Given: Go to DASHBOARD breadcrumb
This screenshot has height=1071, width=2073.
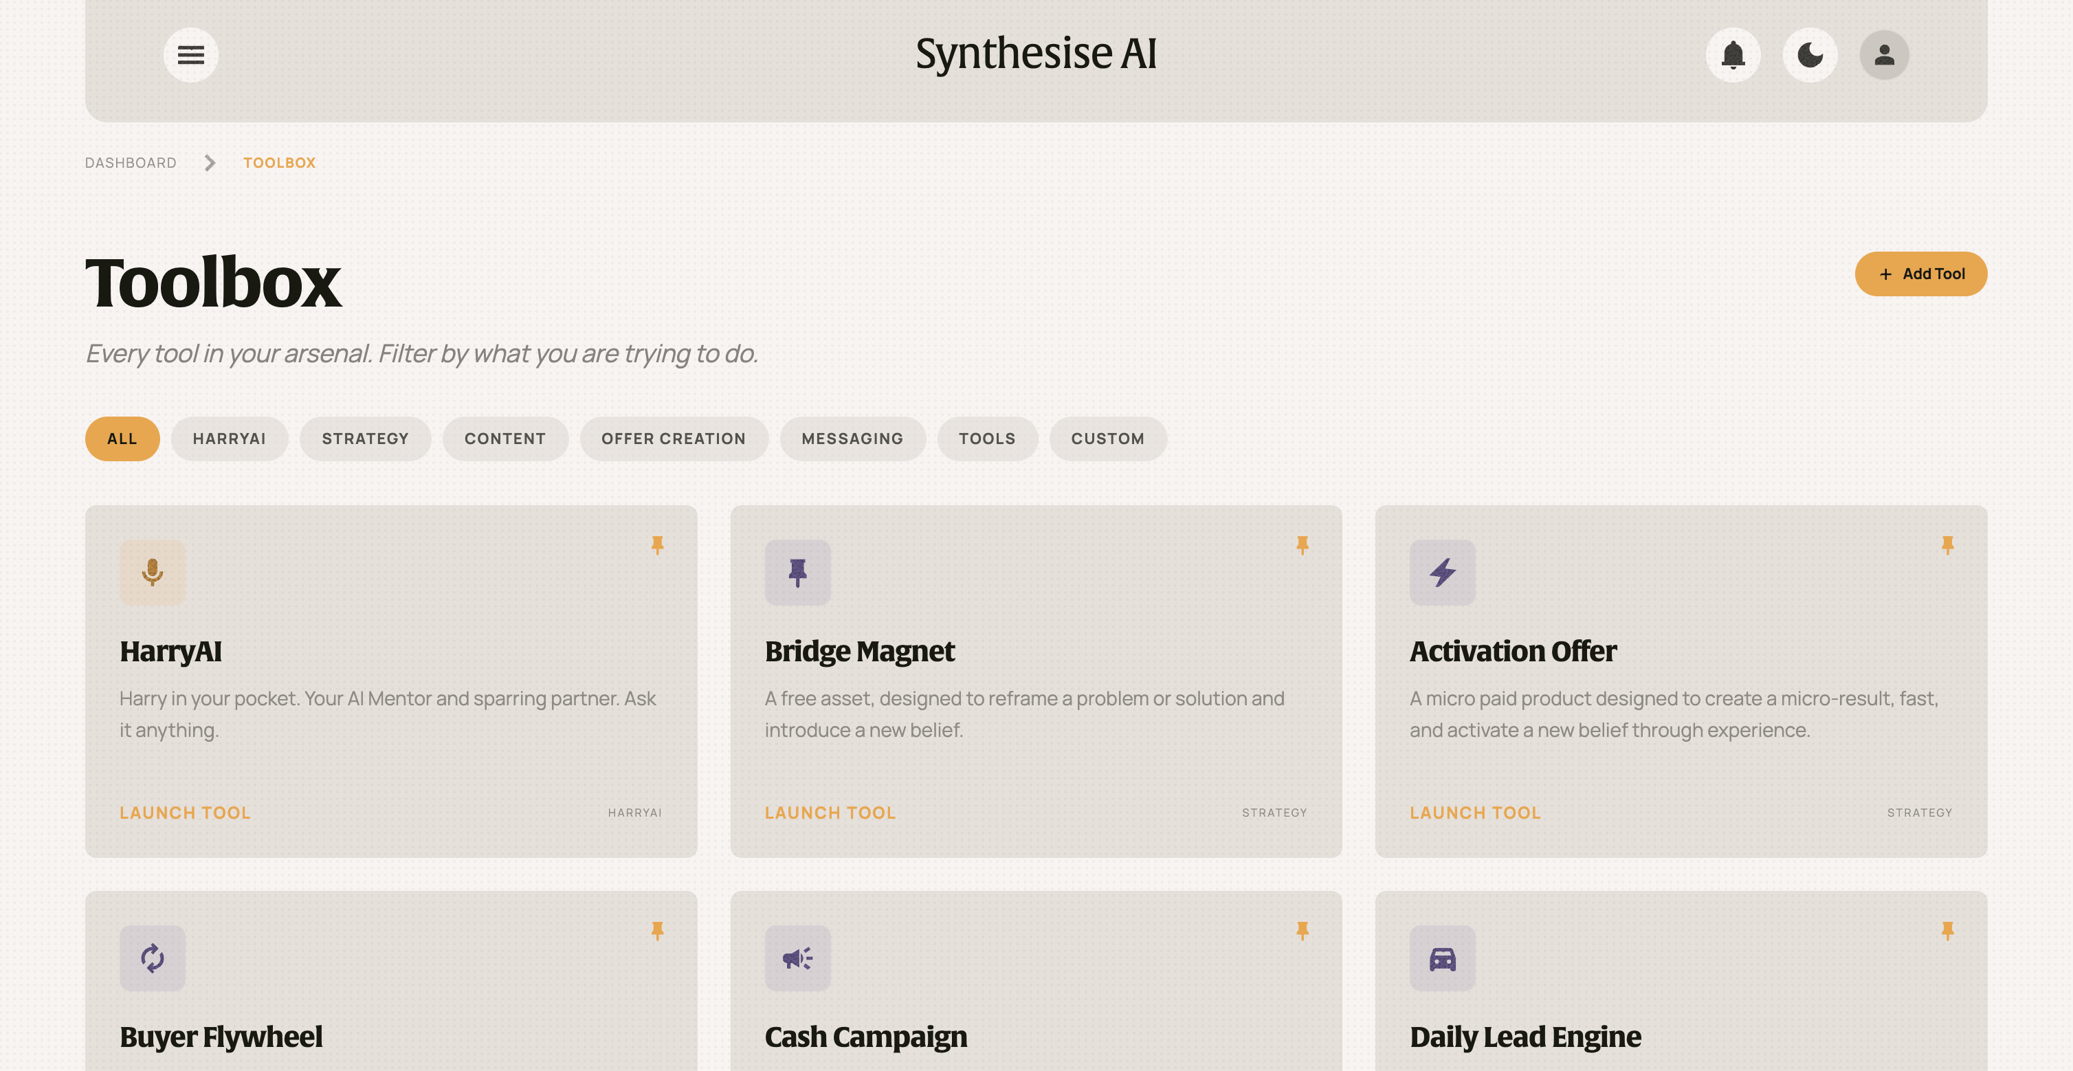Looking at the screenshot, I should (131, 162).
